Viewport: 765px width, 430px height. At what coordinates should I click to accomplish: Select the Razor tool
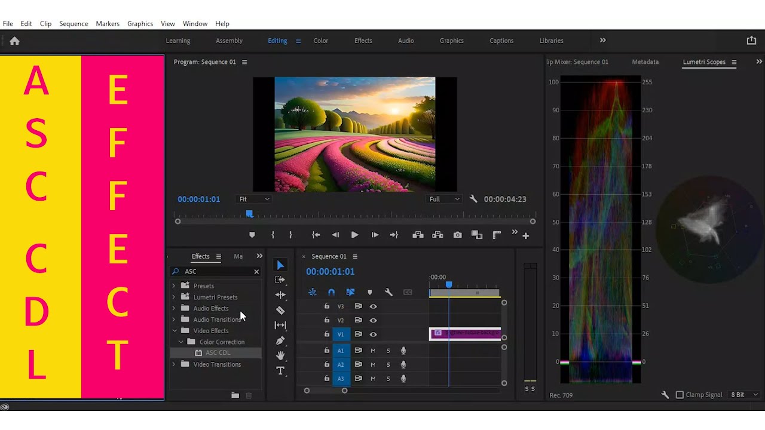point(280,310)
